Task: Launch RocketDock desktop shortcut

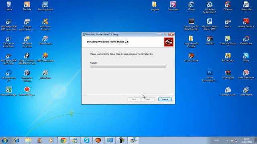Action: click(228, 57)
